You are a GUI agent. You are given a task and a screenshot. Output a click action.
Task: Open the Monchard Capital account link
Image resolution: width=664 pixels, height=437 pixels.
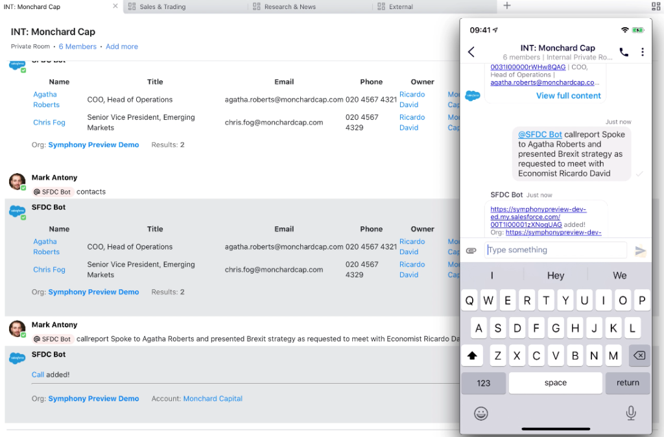pyautogui.click(x=213, y=399)
